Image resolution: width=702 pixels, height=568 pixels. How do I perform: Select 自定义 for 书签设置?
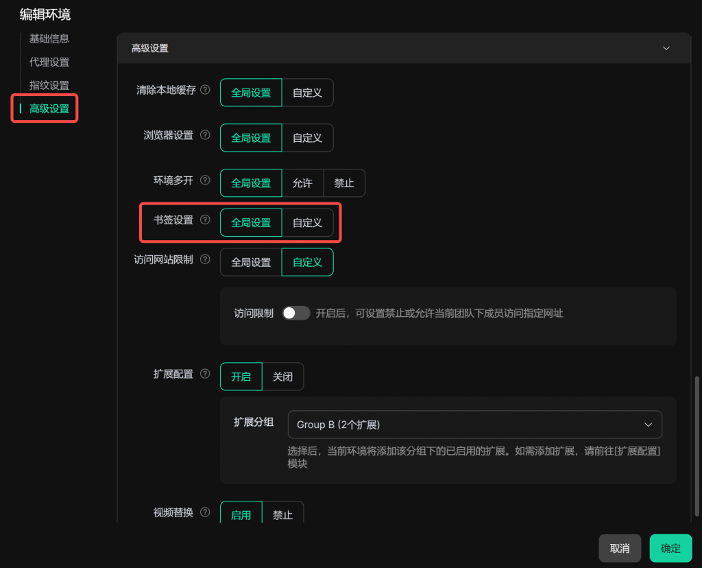pos(307,223)
